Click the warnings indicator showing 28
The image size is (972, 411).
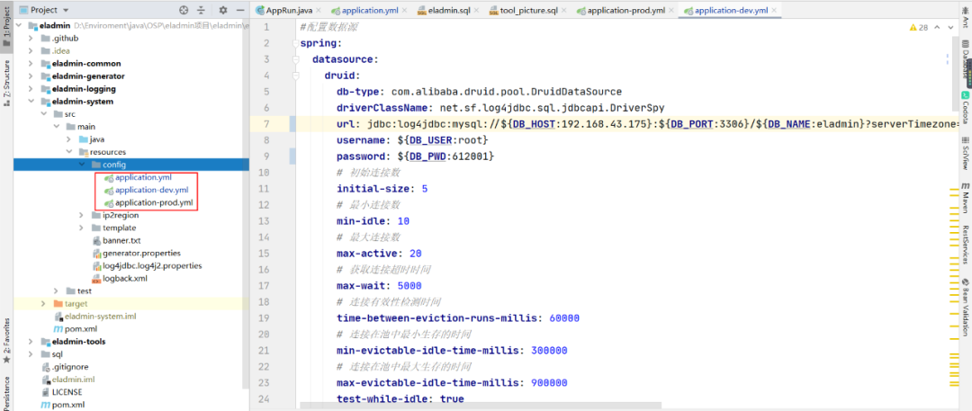[918, 27]
